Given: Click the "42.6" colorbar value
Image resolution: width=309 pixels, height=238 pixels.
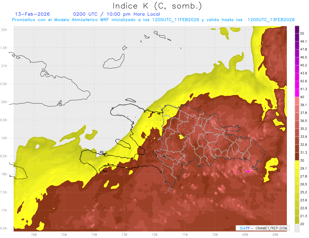Looking at the screenshot, I should click(x=304, y=81).
